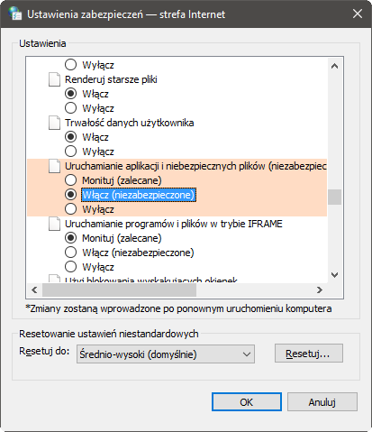Click the page icon beside Uruchamianie programów w trybie IFRAME
Image resolution: width=372 pixels, height=432 pixels.
tap(54, 224)
